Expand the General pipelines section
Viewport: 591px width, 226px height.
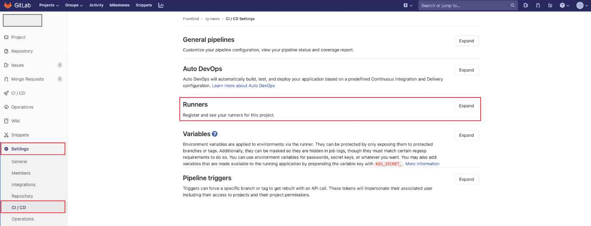point(466,41)
